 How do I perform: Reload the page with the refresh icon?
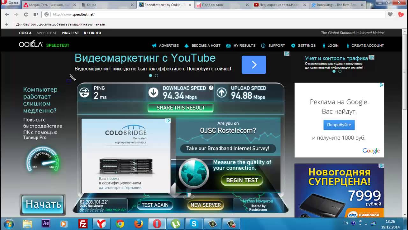[26, 14]
